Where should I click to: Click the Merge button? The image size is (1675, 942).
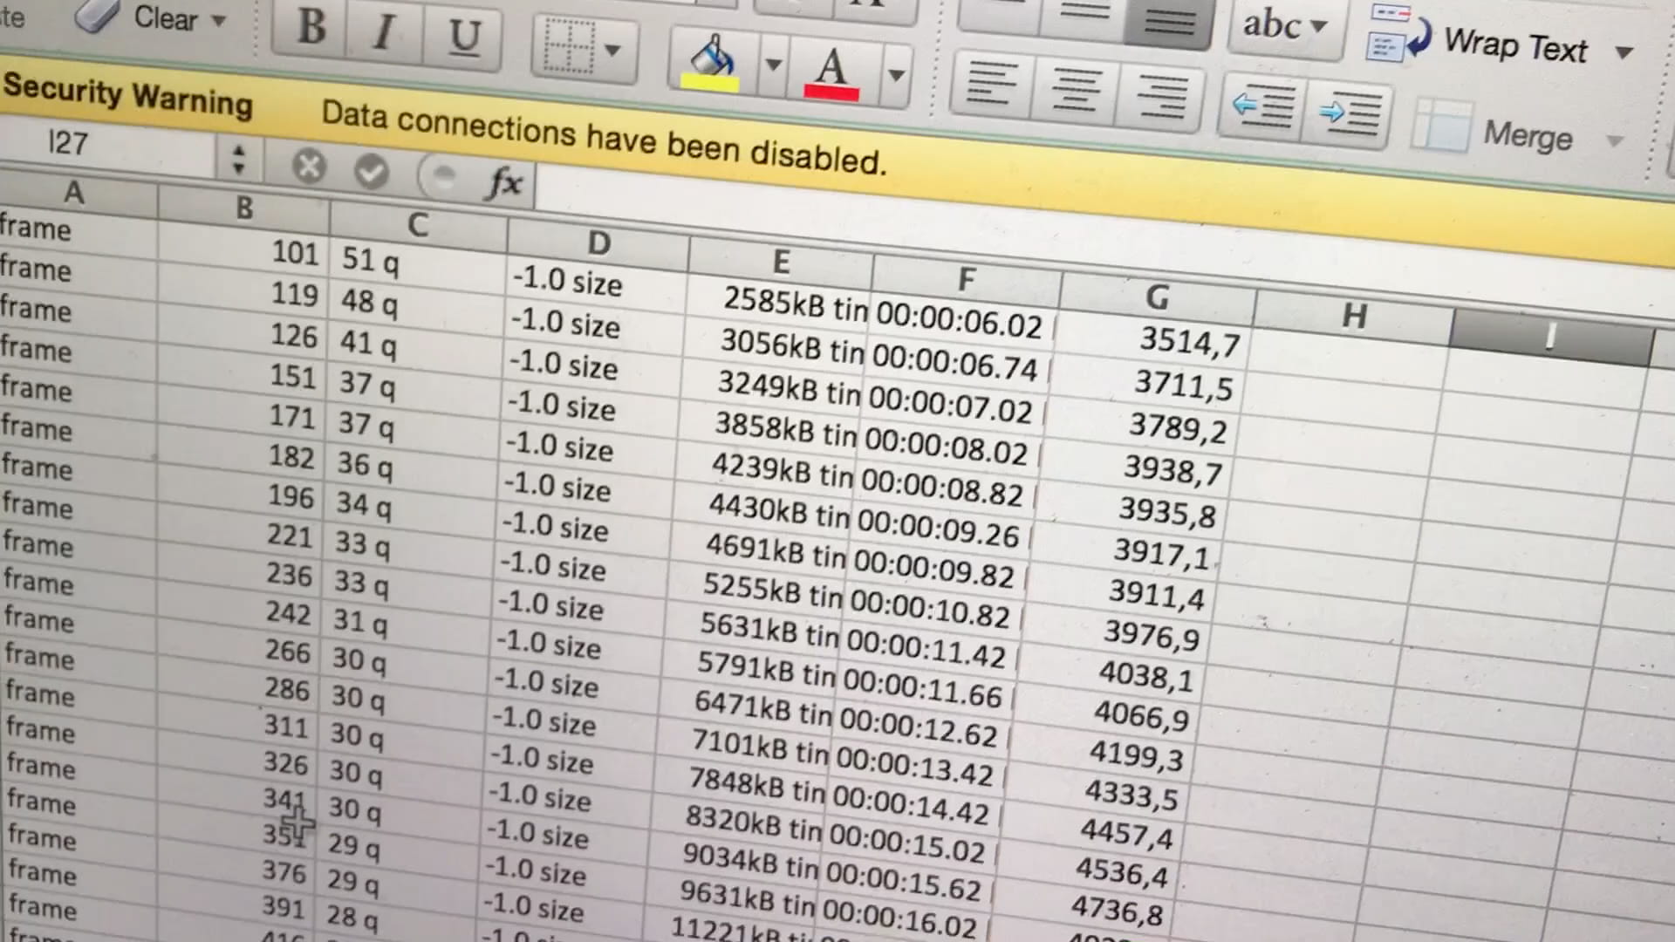[x=1527, y=135]
